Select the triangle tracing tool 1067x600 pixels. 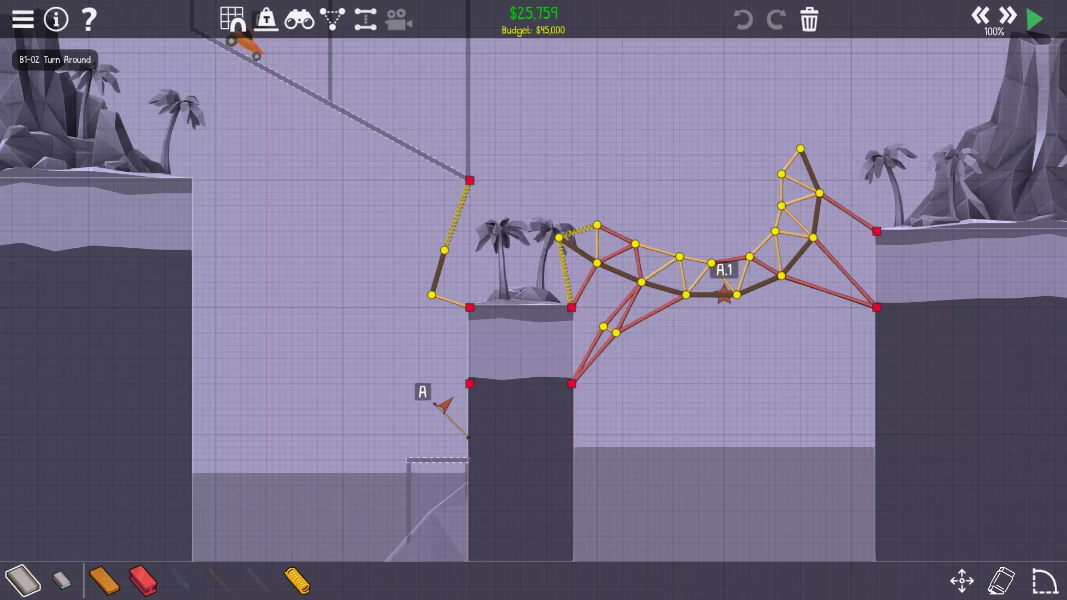click(332, 19)
